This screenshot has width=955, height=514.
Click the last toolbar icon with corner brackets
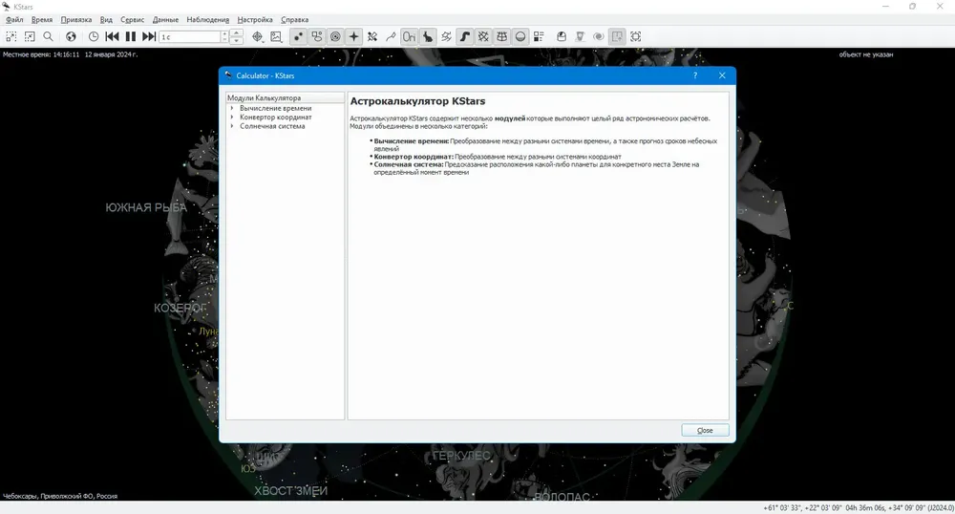(636, 36)
